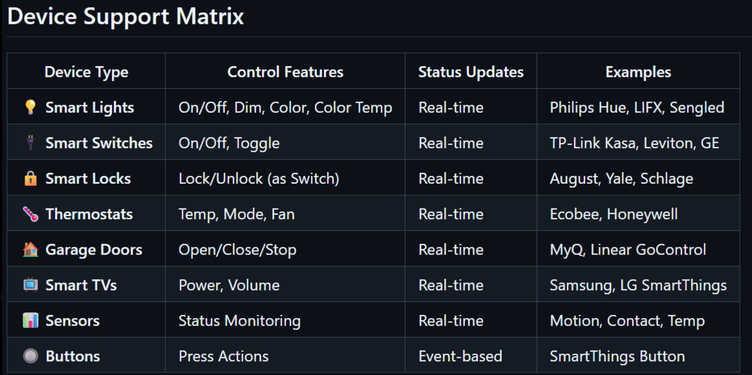Click the Temp, Mode, Fan cell
Screen dimensions: 752x375
point(236,214)
